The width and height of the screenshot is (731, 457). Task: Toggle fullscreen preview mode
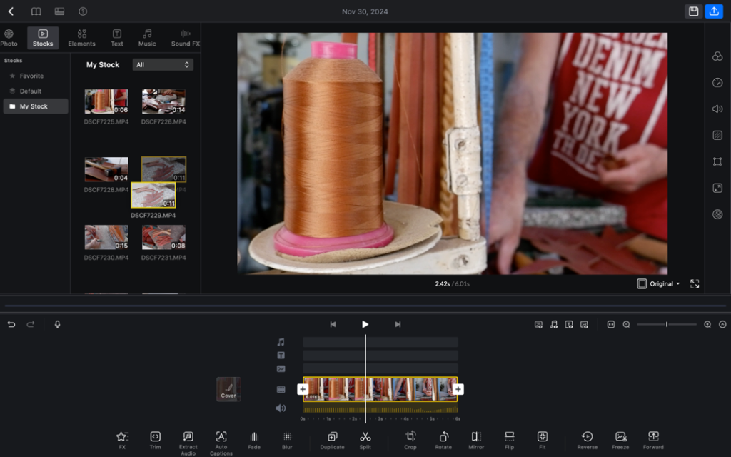tap(695, 284)
